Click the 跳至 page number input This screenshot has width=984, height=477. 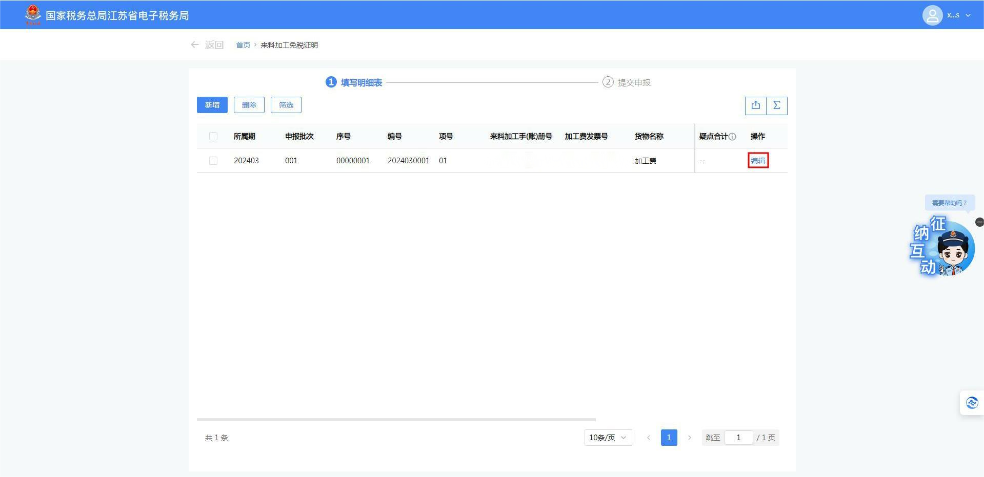[738, 438]
